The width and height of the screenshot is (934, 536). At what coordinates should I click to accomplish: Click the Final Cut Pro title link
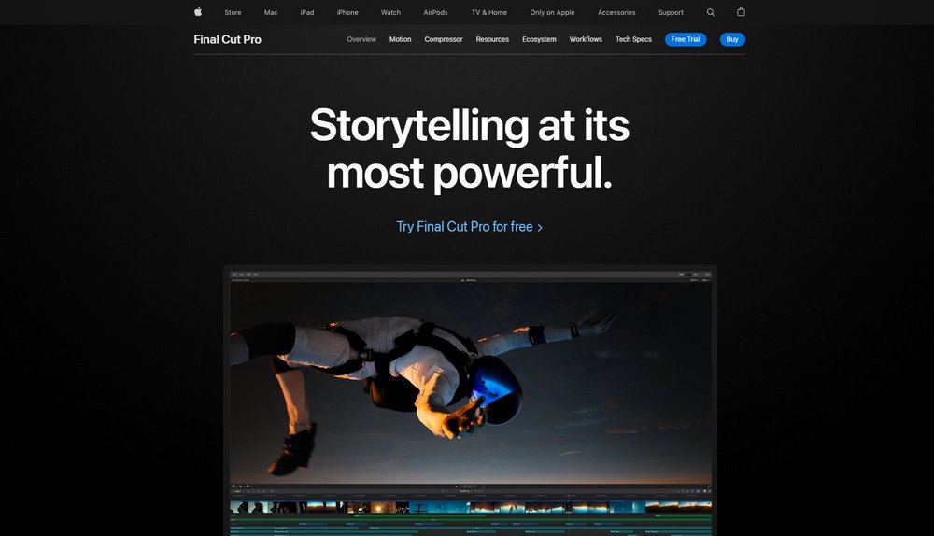click(x=228, y=39)
